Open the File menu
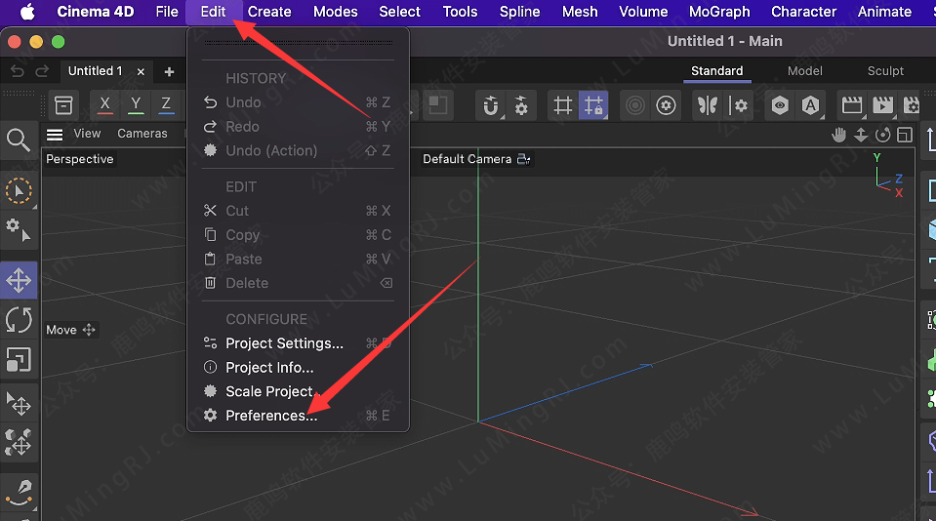The width and height of the screenshot is (936, 521). point(167,12)
